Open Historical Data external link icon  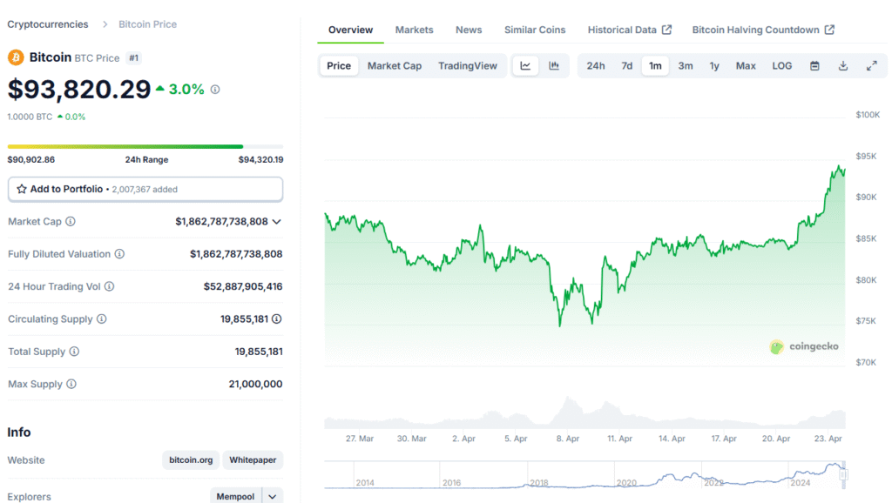point(666,30)
